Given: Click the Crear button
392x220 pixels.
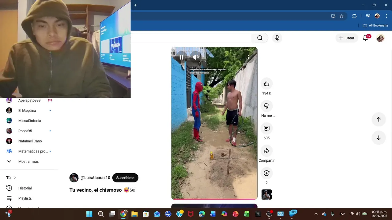Looking at the screenshot, I should (346, 38).
